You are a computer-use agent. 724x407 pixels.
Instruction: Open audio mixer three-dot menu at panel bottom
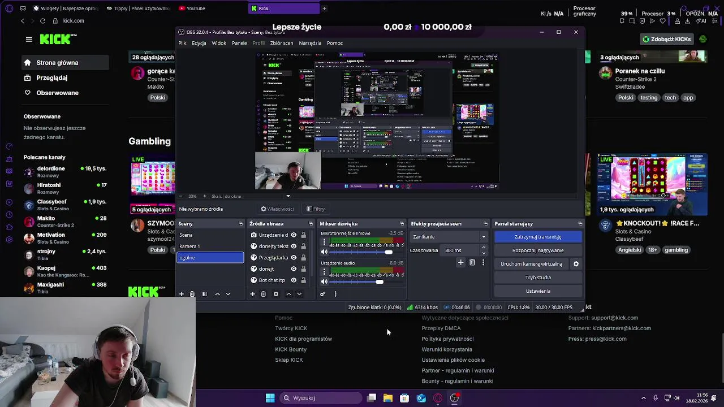[x=335, y=294]
